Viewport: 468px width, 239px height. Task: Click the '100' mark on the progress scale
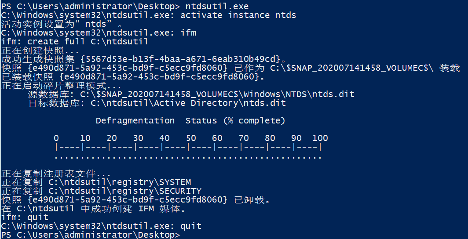pos(320,138)
